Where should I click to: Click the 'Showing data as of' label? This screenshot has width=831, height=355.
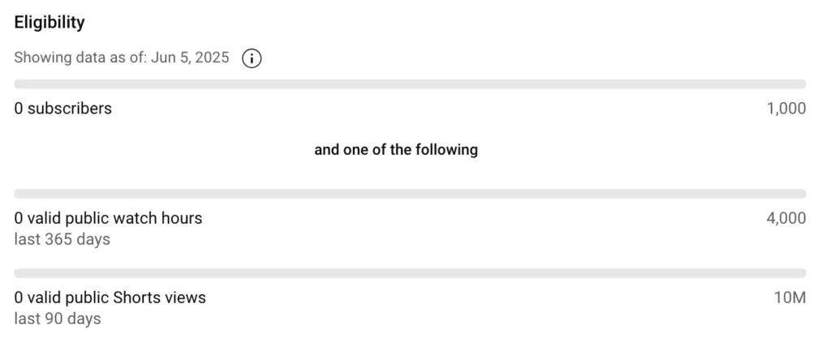(x=80, y=57)
